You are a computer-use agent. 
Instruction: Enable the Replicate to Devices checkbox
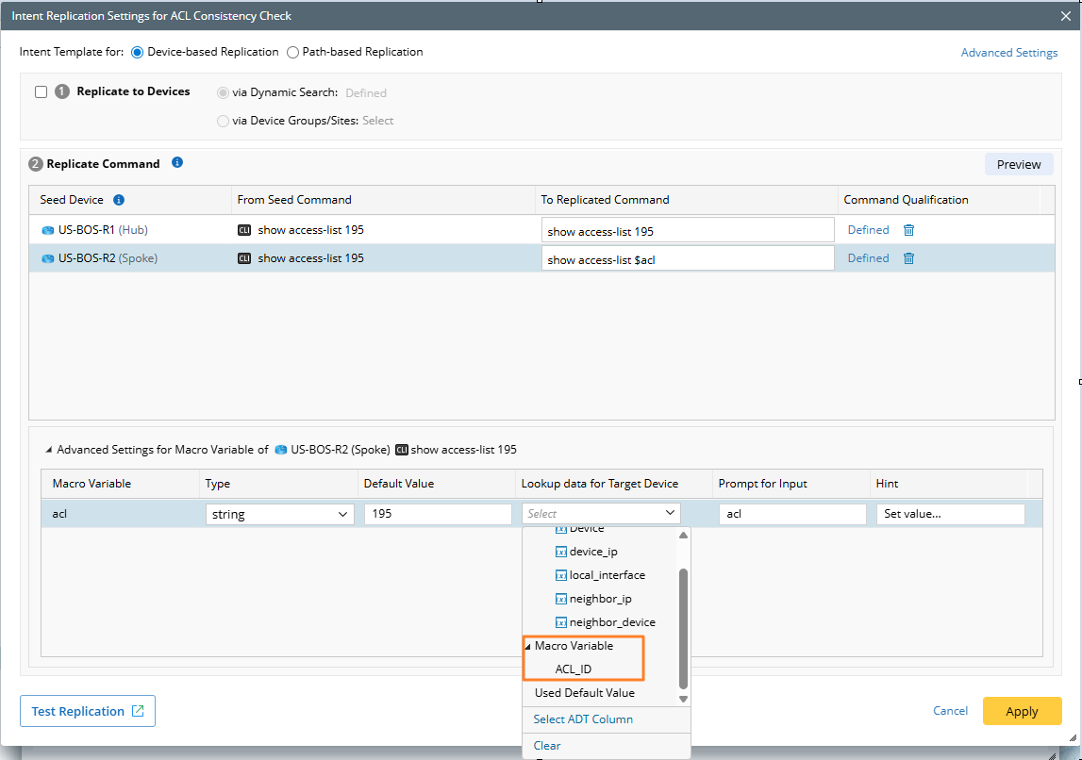41,92
